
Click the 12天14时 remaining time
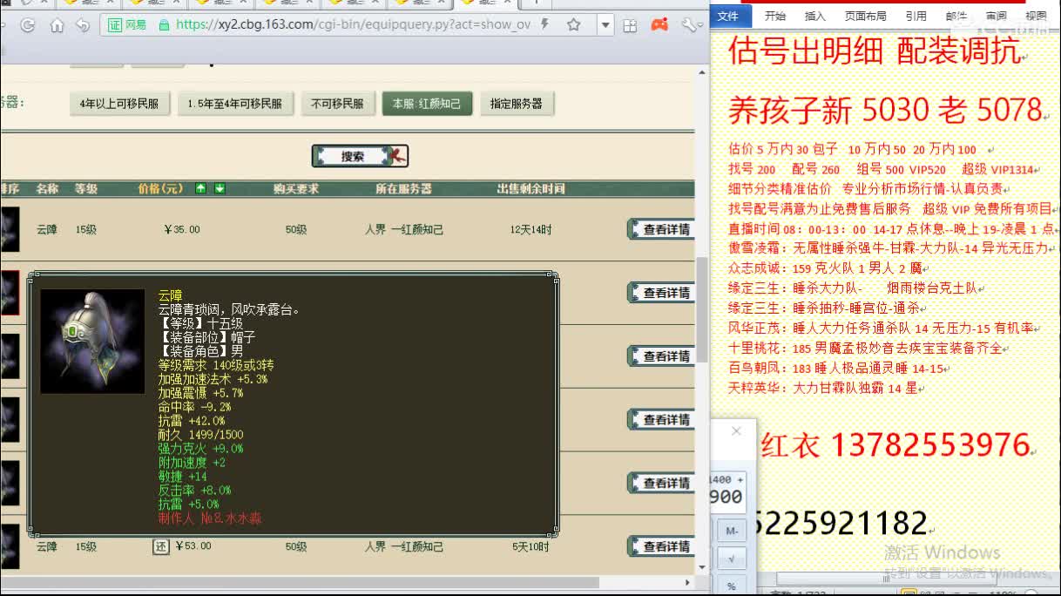[530, 229]
